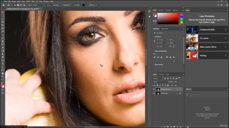This screenshot has height=128, width=229.
Task: Select the Gradient tool
Action: (x=3, y=51)
